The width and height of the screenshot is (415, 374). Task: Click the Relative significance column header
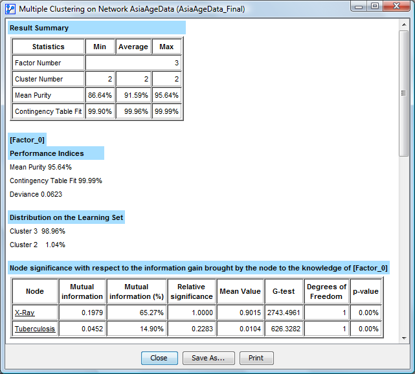coord(191,292)
